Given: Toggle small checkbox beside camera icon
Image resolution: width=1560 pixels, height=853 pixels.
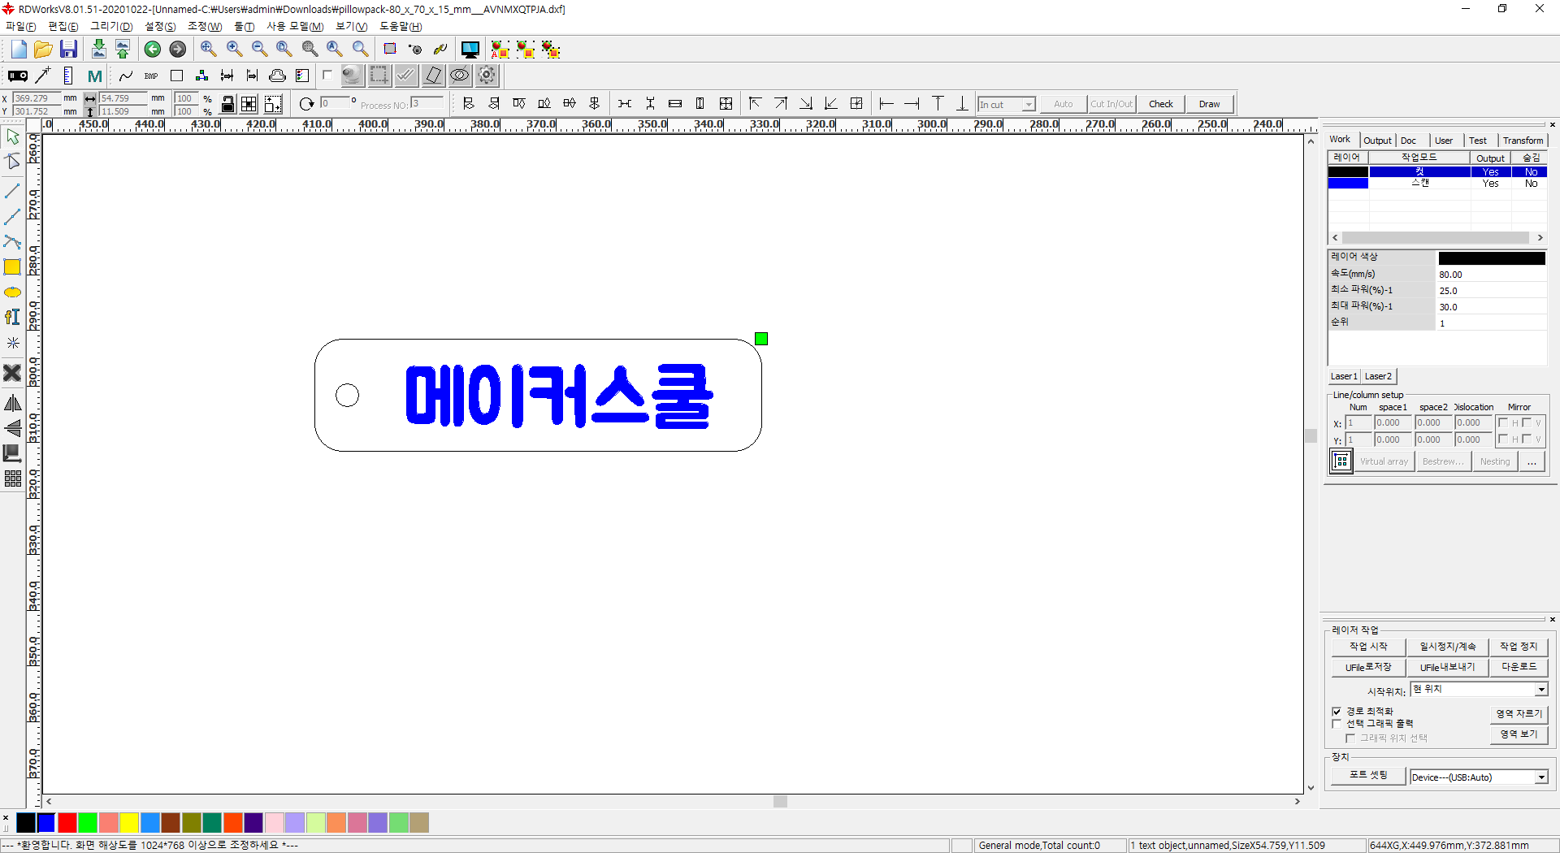Looking at the screenshot, I should (327, 75).
